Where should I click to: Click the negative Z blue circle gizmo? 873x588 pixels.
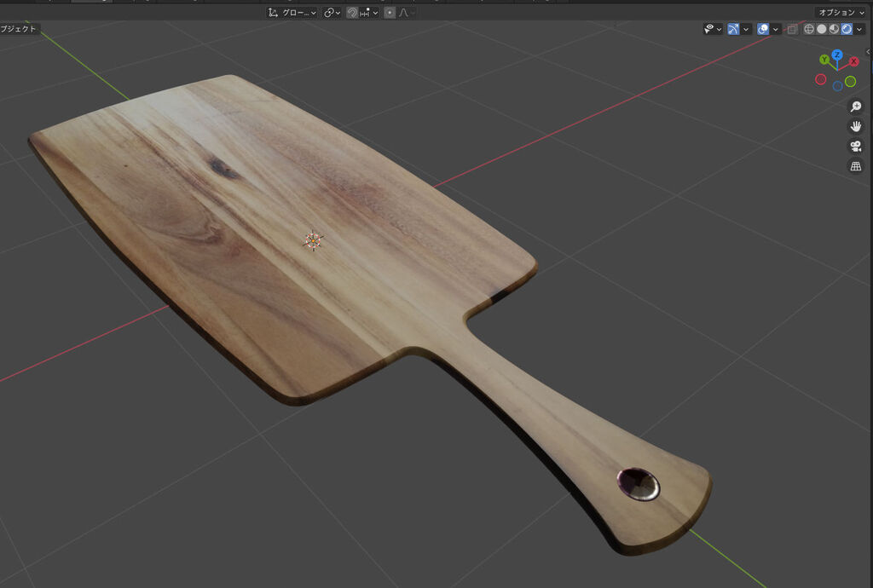coord(837,86)
